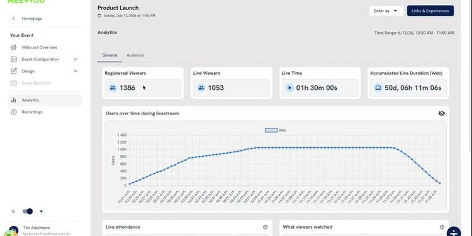Click the Live attendance heading
The image size is (472, 236).
123,227
